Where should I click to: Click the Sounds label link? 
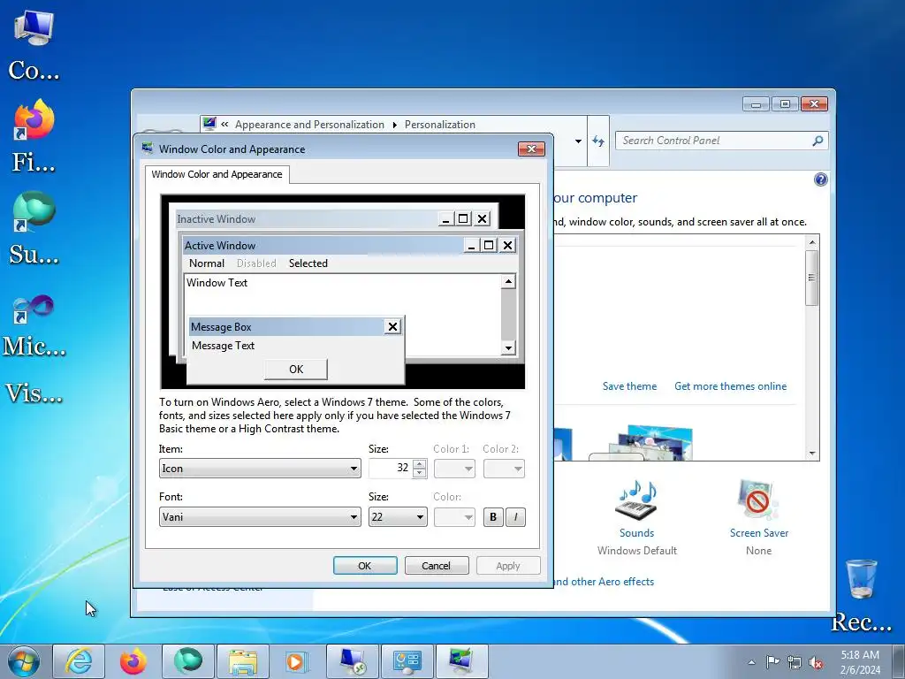[x=636, y=533]
